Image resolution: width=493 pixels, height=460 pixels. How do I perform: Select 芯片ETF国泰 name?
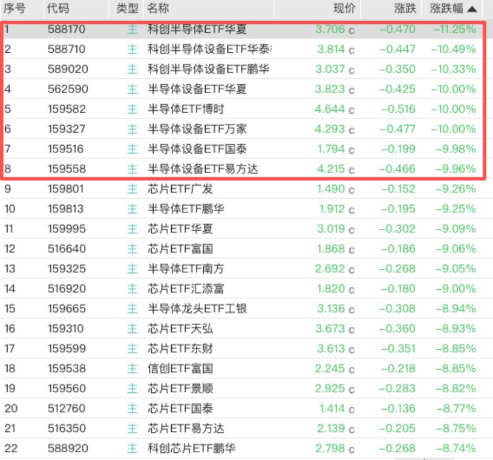pyautogui.click(x=180, y=409)
